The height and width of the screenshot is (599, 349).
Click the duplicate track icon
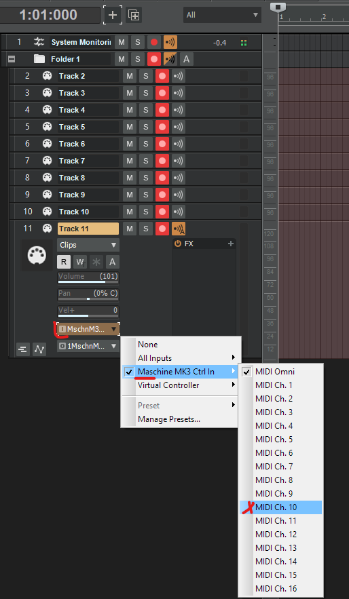click(134, 16)
